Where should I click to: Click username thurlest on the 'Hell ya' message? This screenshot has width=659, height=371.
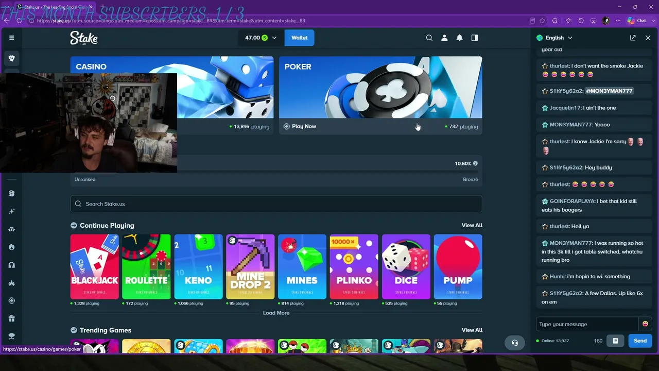560,226
